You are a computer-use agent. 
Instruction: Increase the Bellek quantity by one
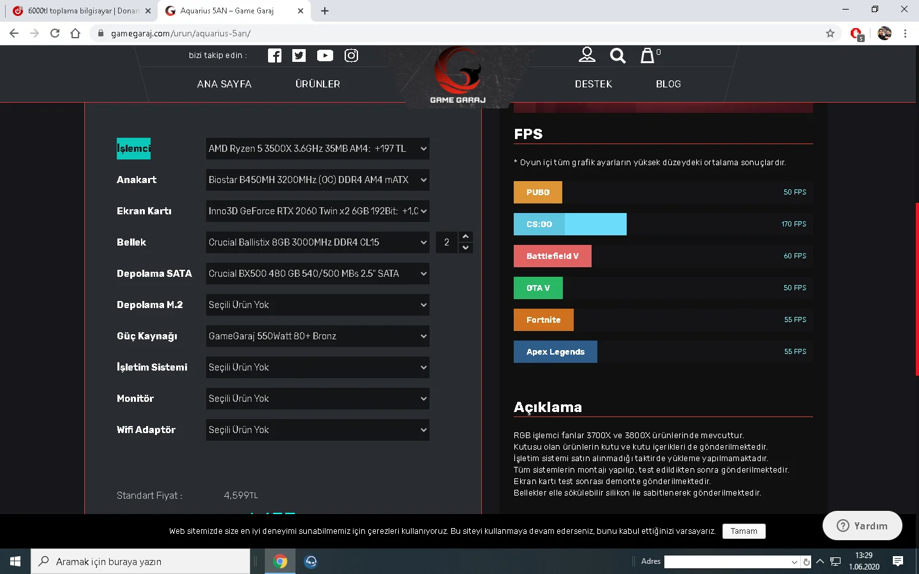pyautogui.click(x=466, y=237)
